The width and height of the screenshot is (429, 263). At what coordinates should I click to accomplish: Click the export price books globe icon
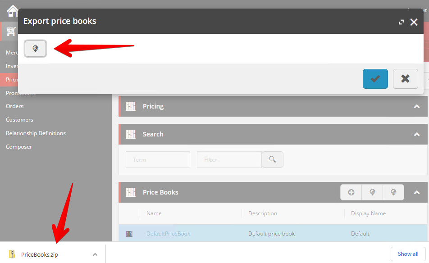393,192
